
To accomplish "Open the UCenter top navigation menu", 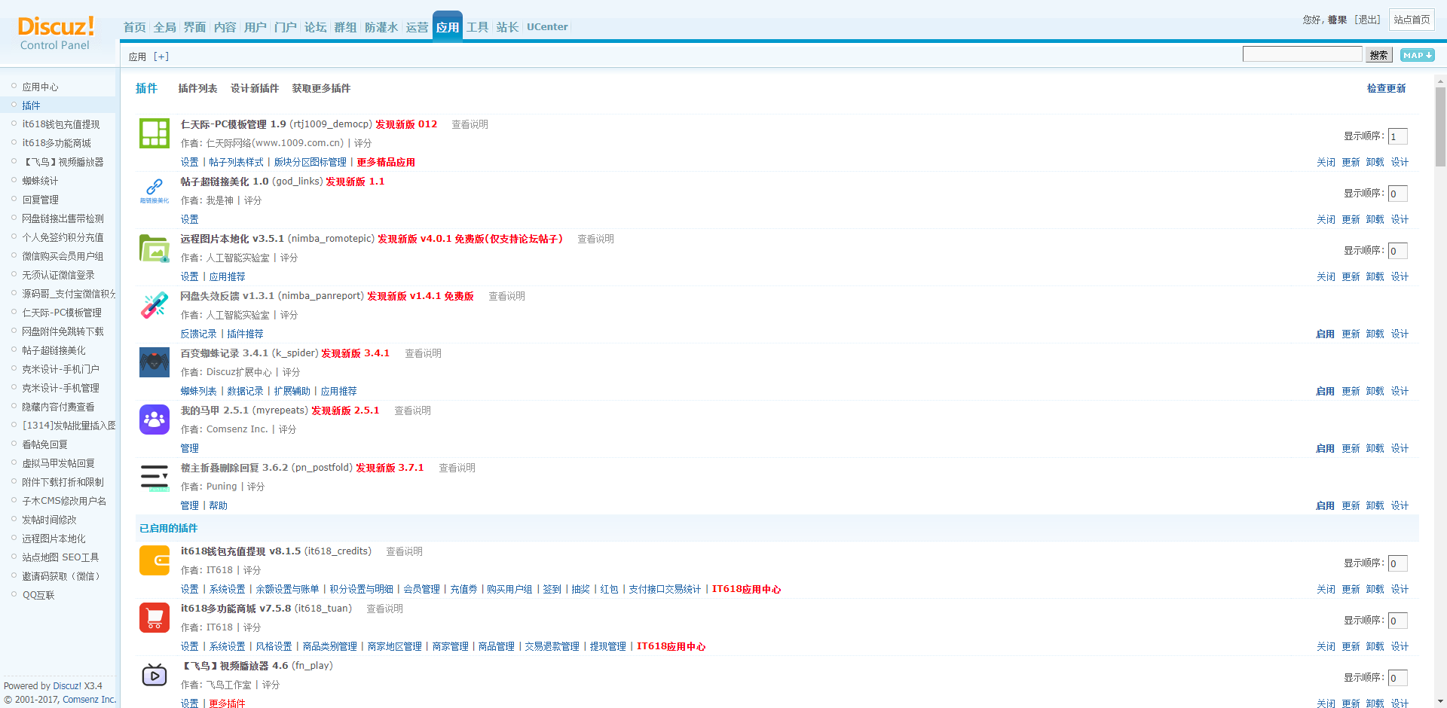I will [547, 27].
